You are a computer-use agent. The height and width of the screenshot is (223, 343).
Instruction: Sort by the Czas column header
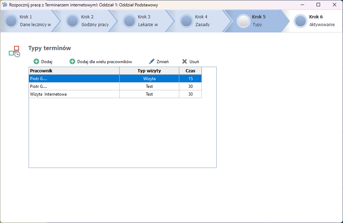[190, 71]
